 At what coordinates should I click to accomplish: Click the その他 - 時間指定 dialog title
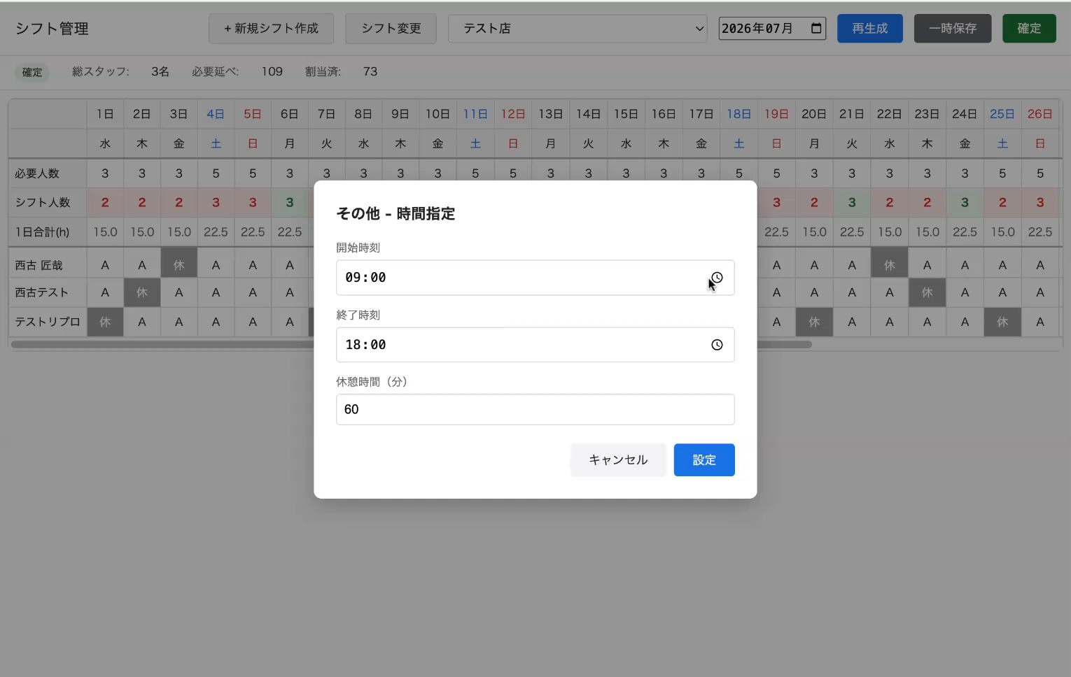pyautogui.click(x=395, y=213)
